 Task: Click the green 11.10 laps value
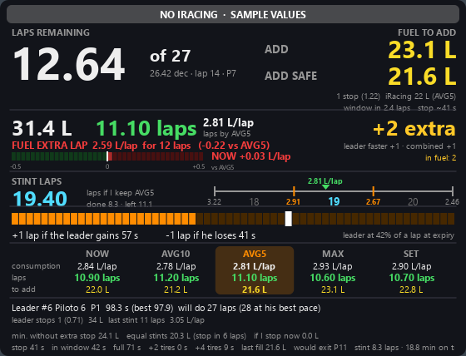pyautogui.click(x=146, y=128)
